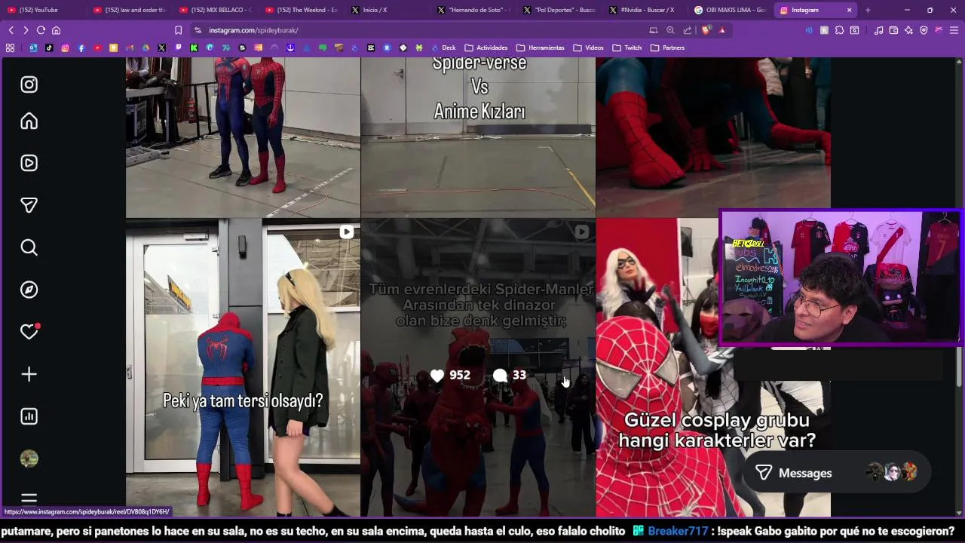Reload the current page
Image resolution: width=965 pixels, height=543 pixels.
click(41, 30)
